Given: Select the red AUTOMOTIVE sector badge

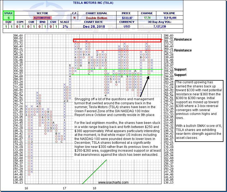Looking at the screenshot, I should tap(42, 17).
